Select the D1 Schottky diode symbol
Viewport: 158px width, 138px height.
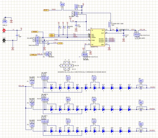[x=117, y=30]
